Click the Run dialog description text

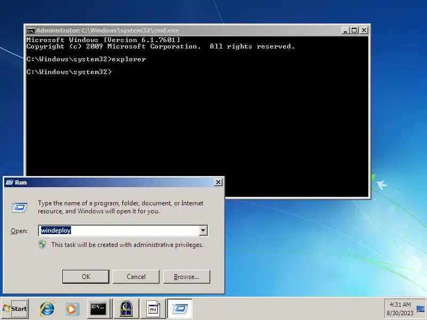(121, 207)
